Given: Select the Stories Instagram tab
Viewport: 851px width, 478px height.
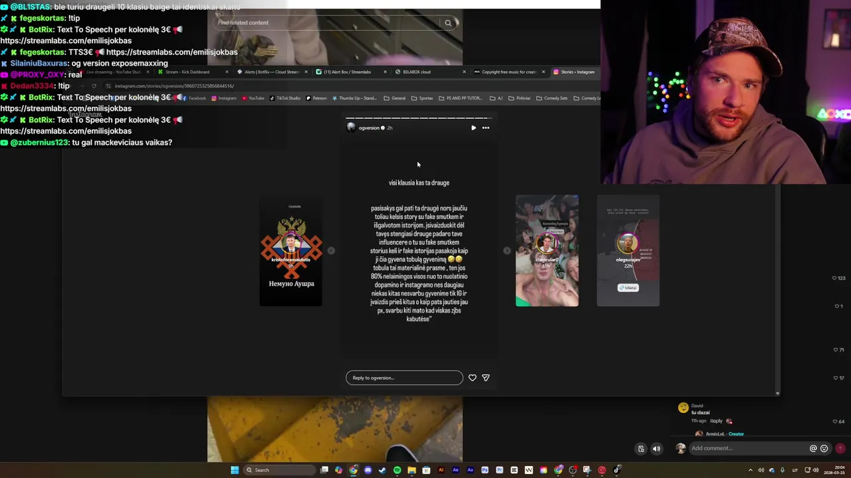Looking at the screenshot, I should coord(577,72).
